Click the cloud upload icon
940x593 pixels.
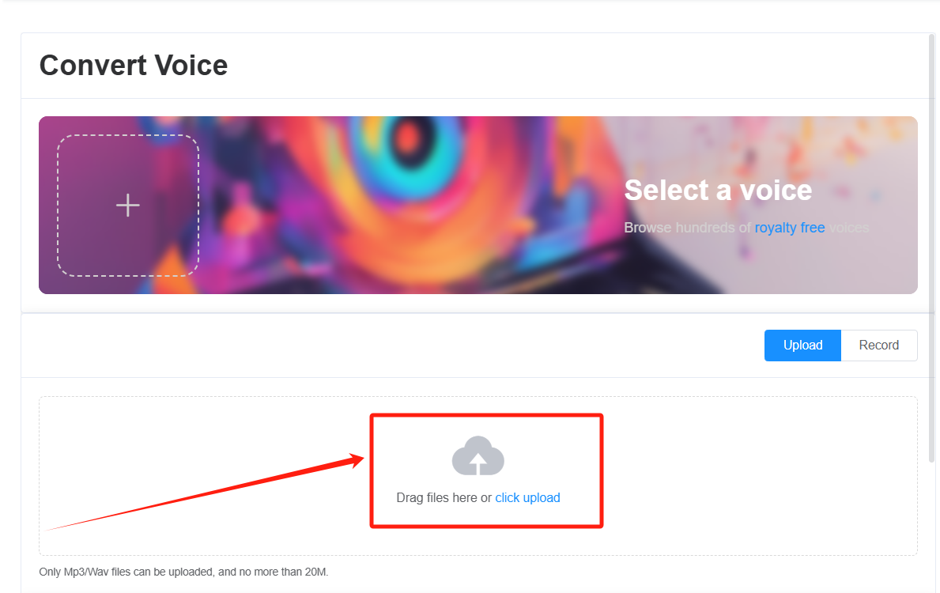click(478, 455)
